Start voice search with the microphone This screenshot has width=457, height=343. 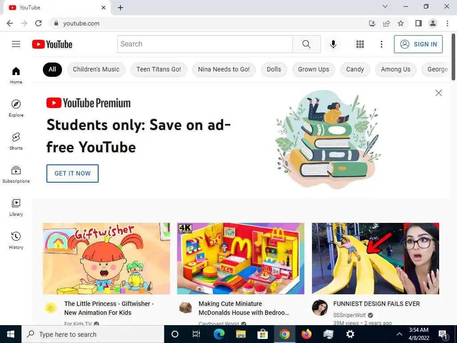pos(333,44)
